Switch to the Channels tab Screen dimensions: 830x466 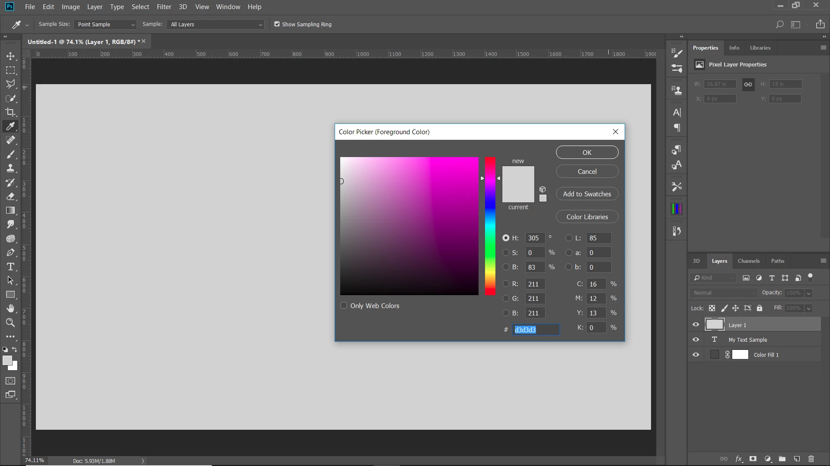[x=748, y=261]
